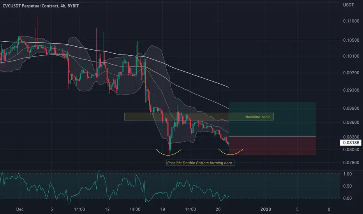
Task: Click the indicator scale value 1.00
Action: coord(347,174)
